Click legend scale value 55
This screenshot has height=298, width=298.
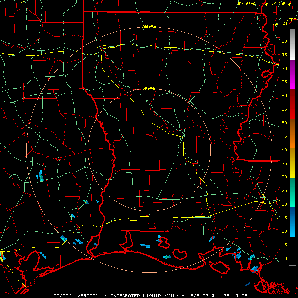tap(284, 109)
